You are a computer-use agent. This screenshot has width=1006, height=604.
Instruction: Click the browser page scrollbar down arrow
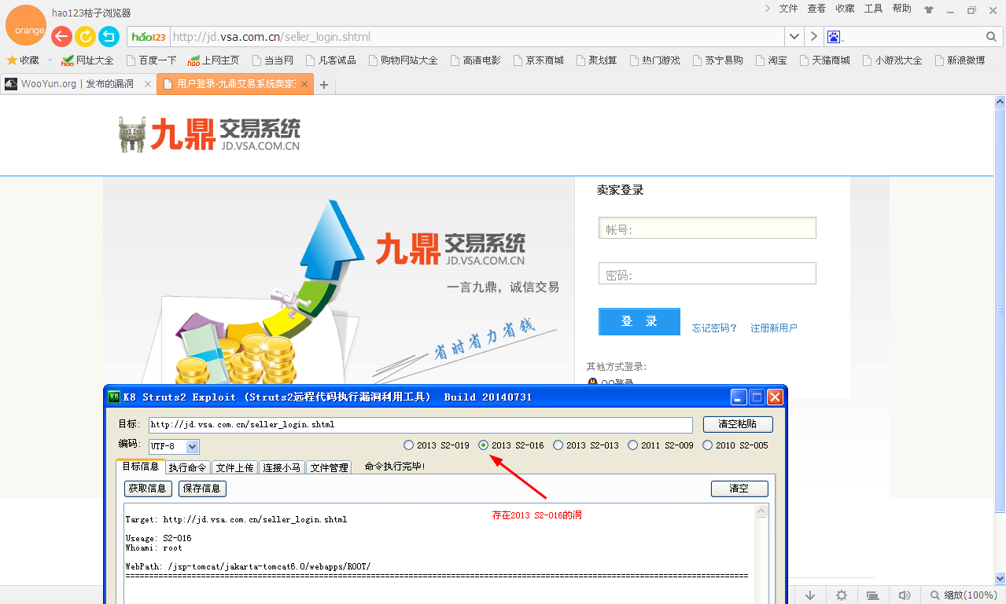click(x=1000, y=578)
